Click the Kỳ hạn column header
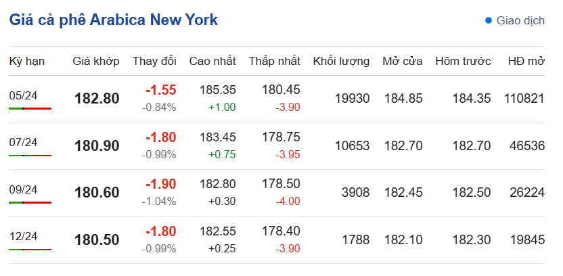 pos(27,61)
